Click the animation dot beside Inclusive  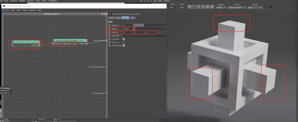coord(110,39)
